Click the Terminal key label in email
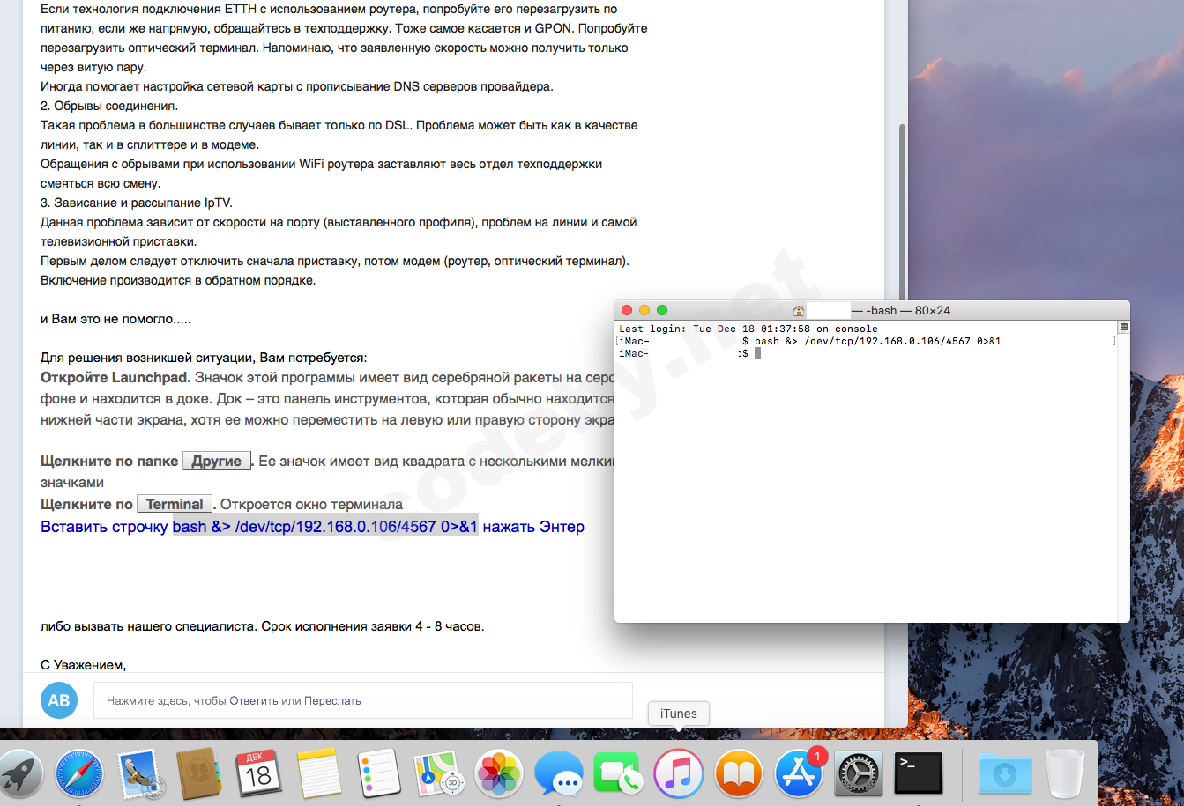 tap(175, 504)
